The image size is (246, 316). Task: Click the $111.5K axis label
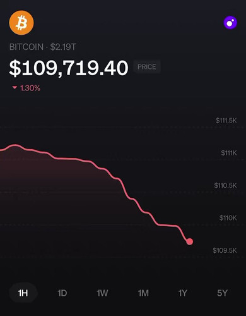(226, 121)
